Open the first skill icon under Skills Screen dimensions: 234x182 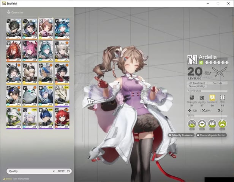192,124
